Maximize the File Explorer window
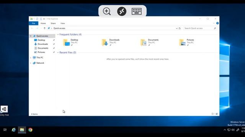The height and width of the screenshot is (137, 245). [207, 19]
